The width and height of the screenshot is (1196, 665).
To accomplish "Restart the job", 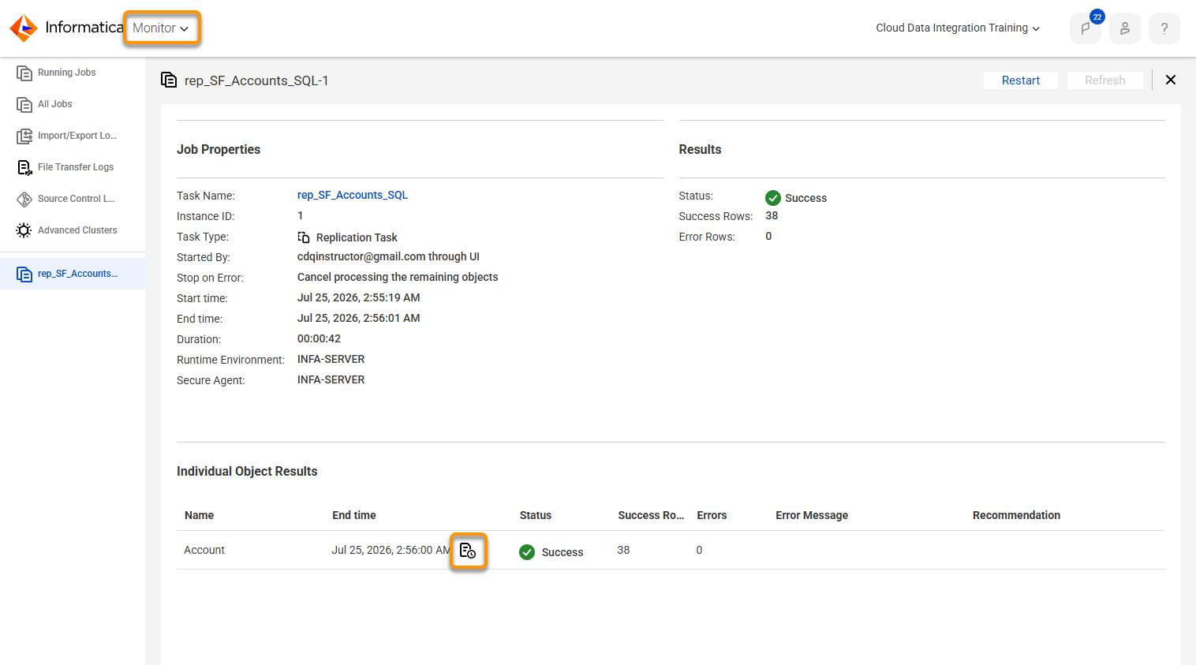I will 1021,80.
